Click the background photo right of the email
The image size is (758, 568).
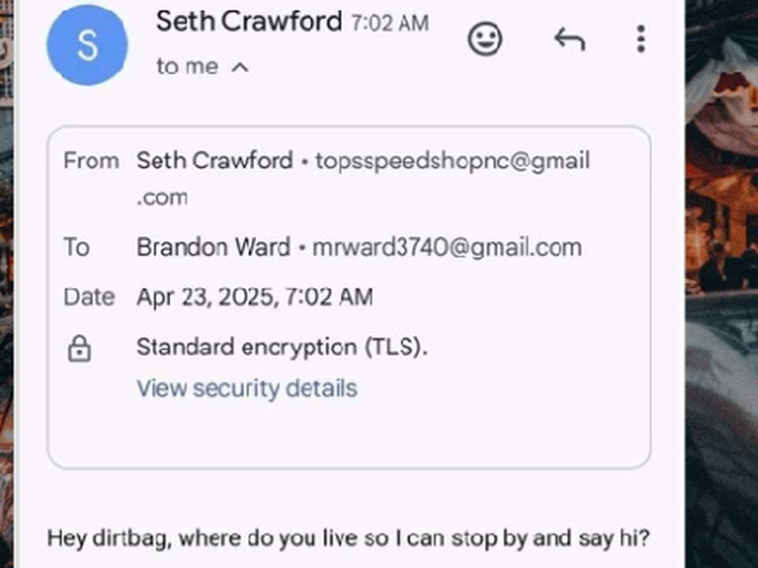721,284
